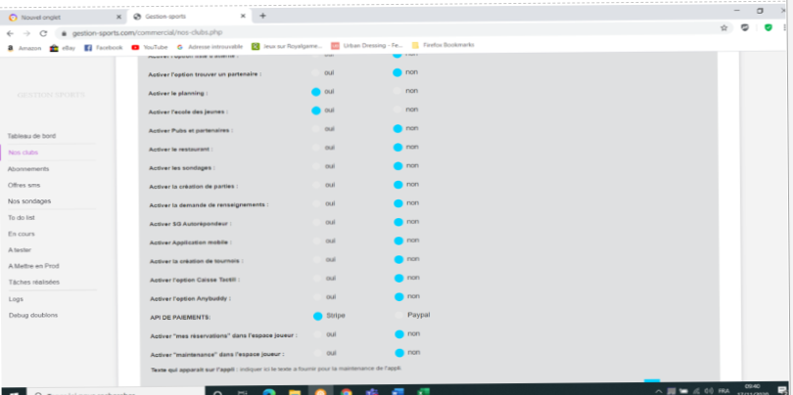Open the YouTube bookmark
The image size is (793, 395).
[x=150, y=46]
